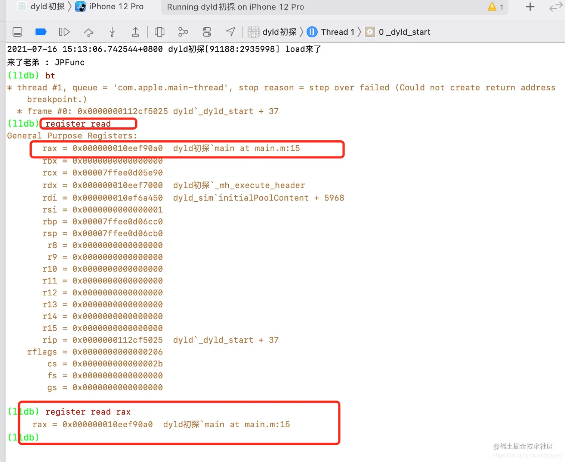Click the r13 register row
The image size is (565, 462).
[x=102, y=305]
